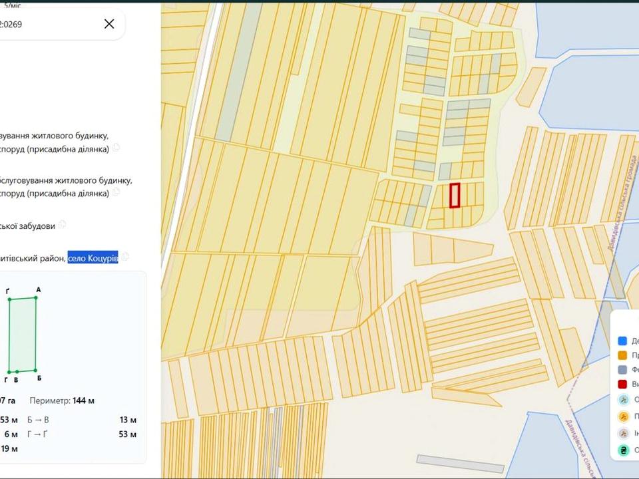Toggle the gray circular layer icon in legend

[x=624, y=433]
